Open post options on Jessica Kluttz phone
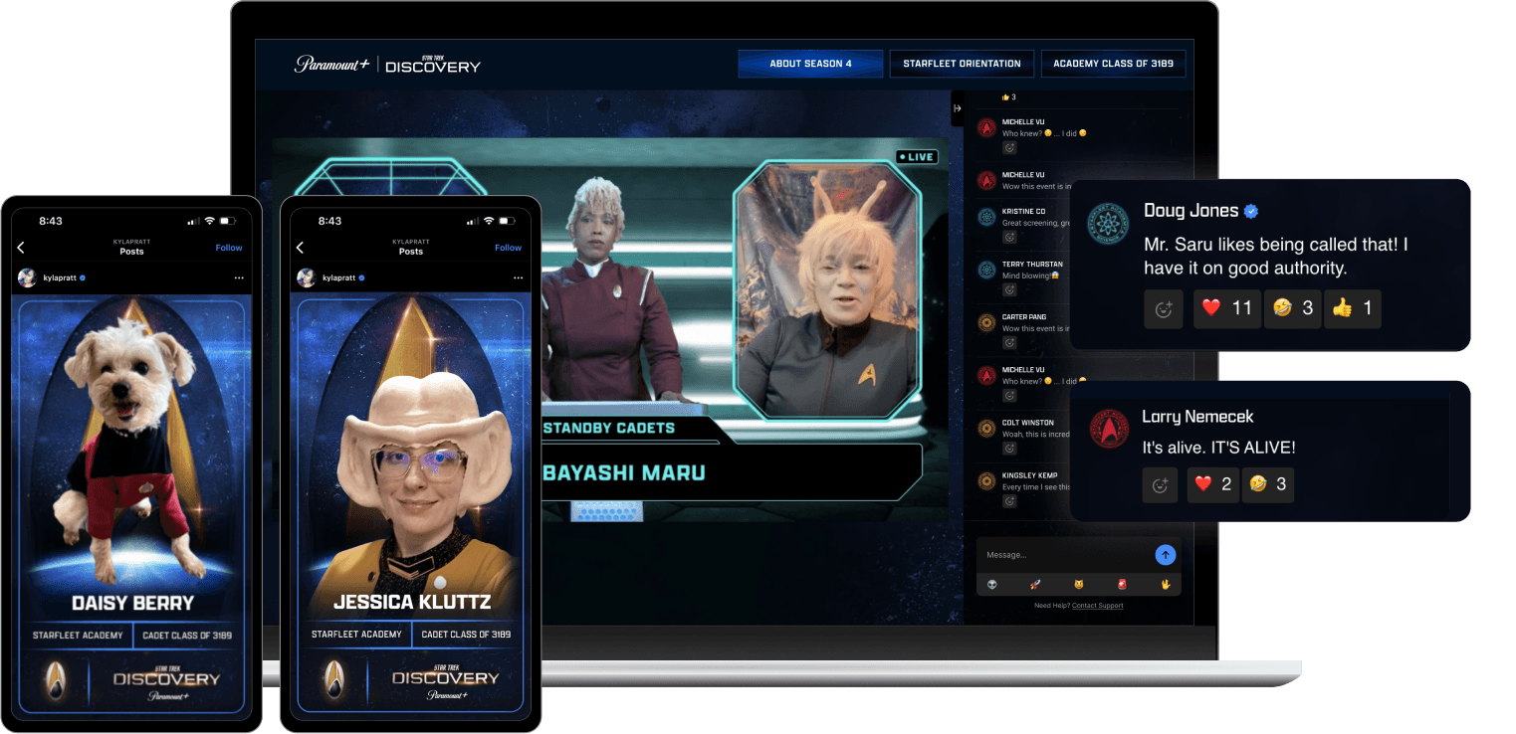The image size is (1516, 734). (x=517, y=278)
